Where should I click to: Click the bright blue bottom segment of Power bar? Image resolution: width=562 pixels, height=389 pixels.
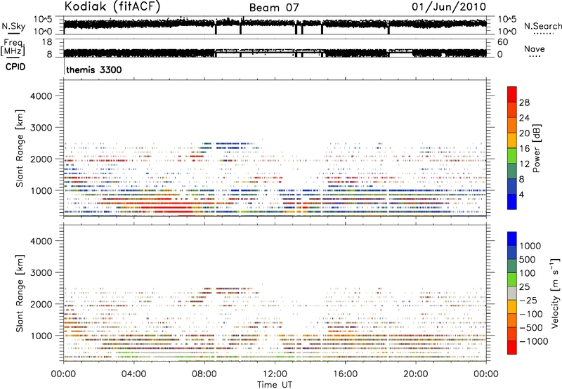pos(512,202)
